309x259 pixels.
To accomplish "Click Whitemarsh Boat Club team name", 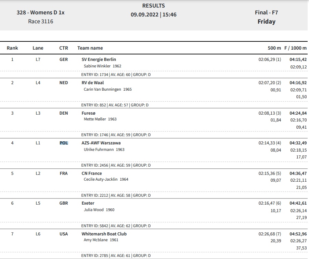I will point(104,234).
